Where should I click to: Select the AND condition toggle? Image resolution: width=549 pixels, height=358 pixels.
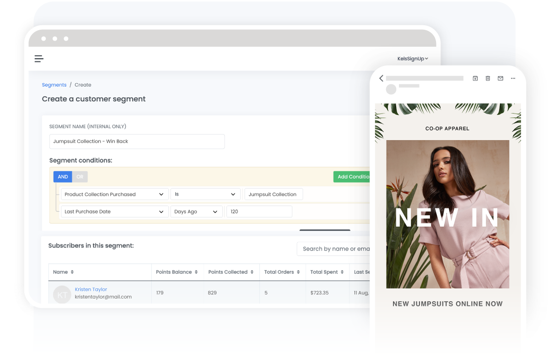coord(63,177)
